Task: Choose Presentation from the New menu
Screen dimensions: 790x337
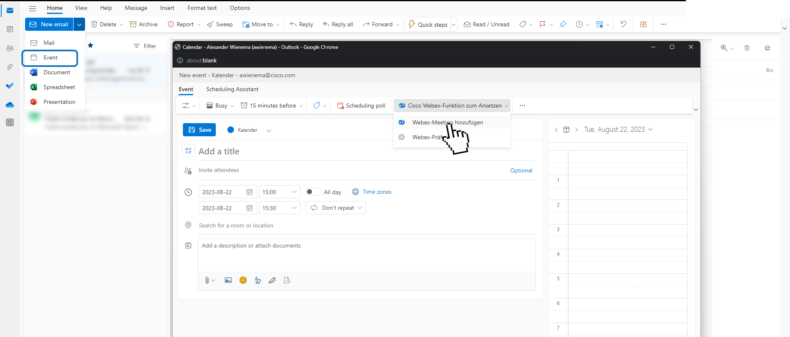Action: 55,102
